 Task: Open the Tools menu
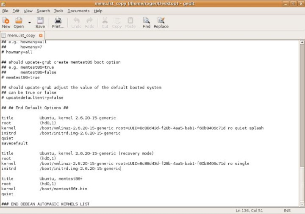point(58,11)
